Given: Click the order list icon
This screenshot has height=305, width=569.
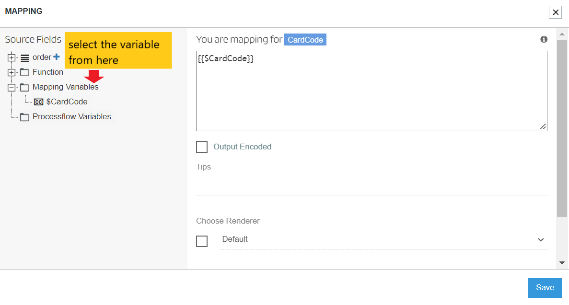Looking at the screenshot, I should [x=25, y=58].
